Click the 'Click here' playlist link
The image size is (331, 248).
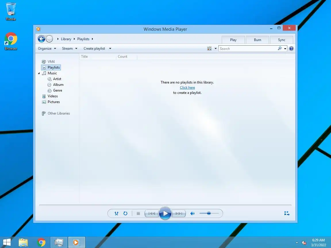coord(187,88)
